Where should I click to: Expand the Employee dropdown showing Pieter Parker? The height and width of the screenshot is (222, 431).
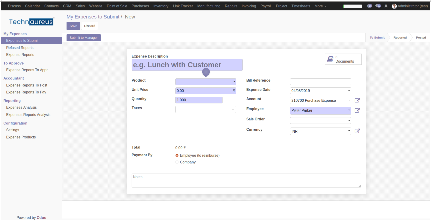(x=349, y=110)
